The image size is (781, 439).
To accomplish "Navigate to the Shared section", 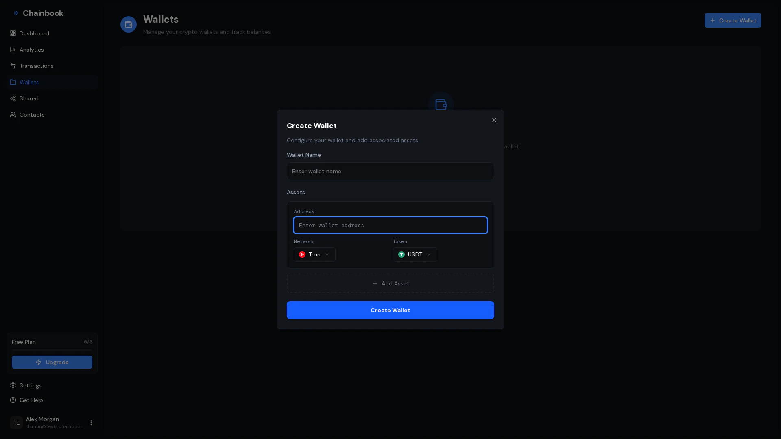I will 29,98.
